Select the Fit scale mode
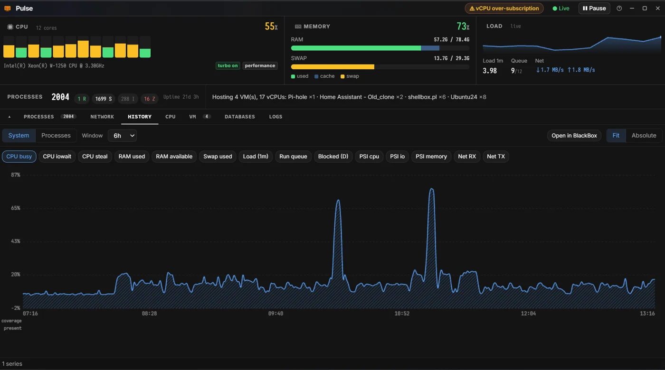Viewport: 665px width, 370px height. [x=616, y=136]
